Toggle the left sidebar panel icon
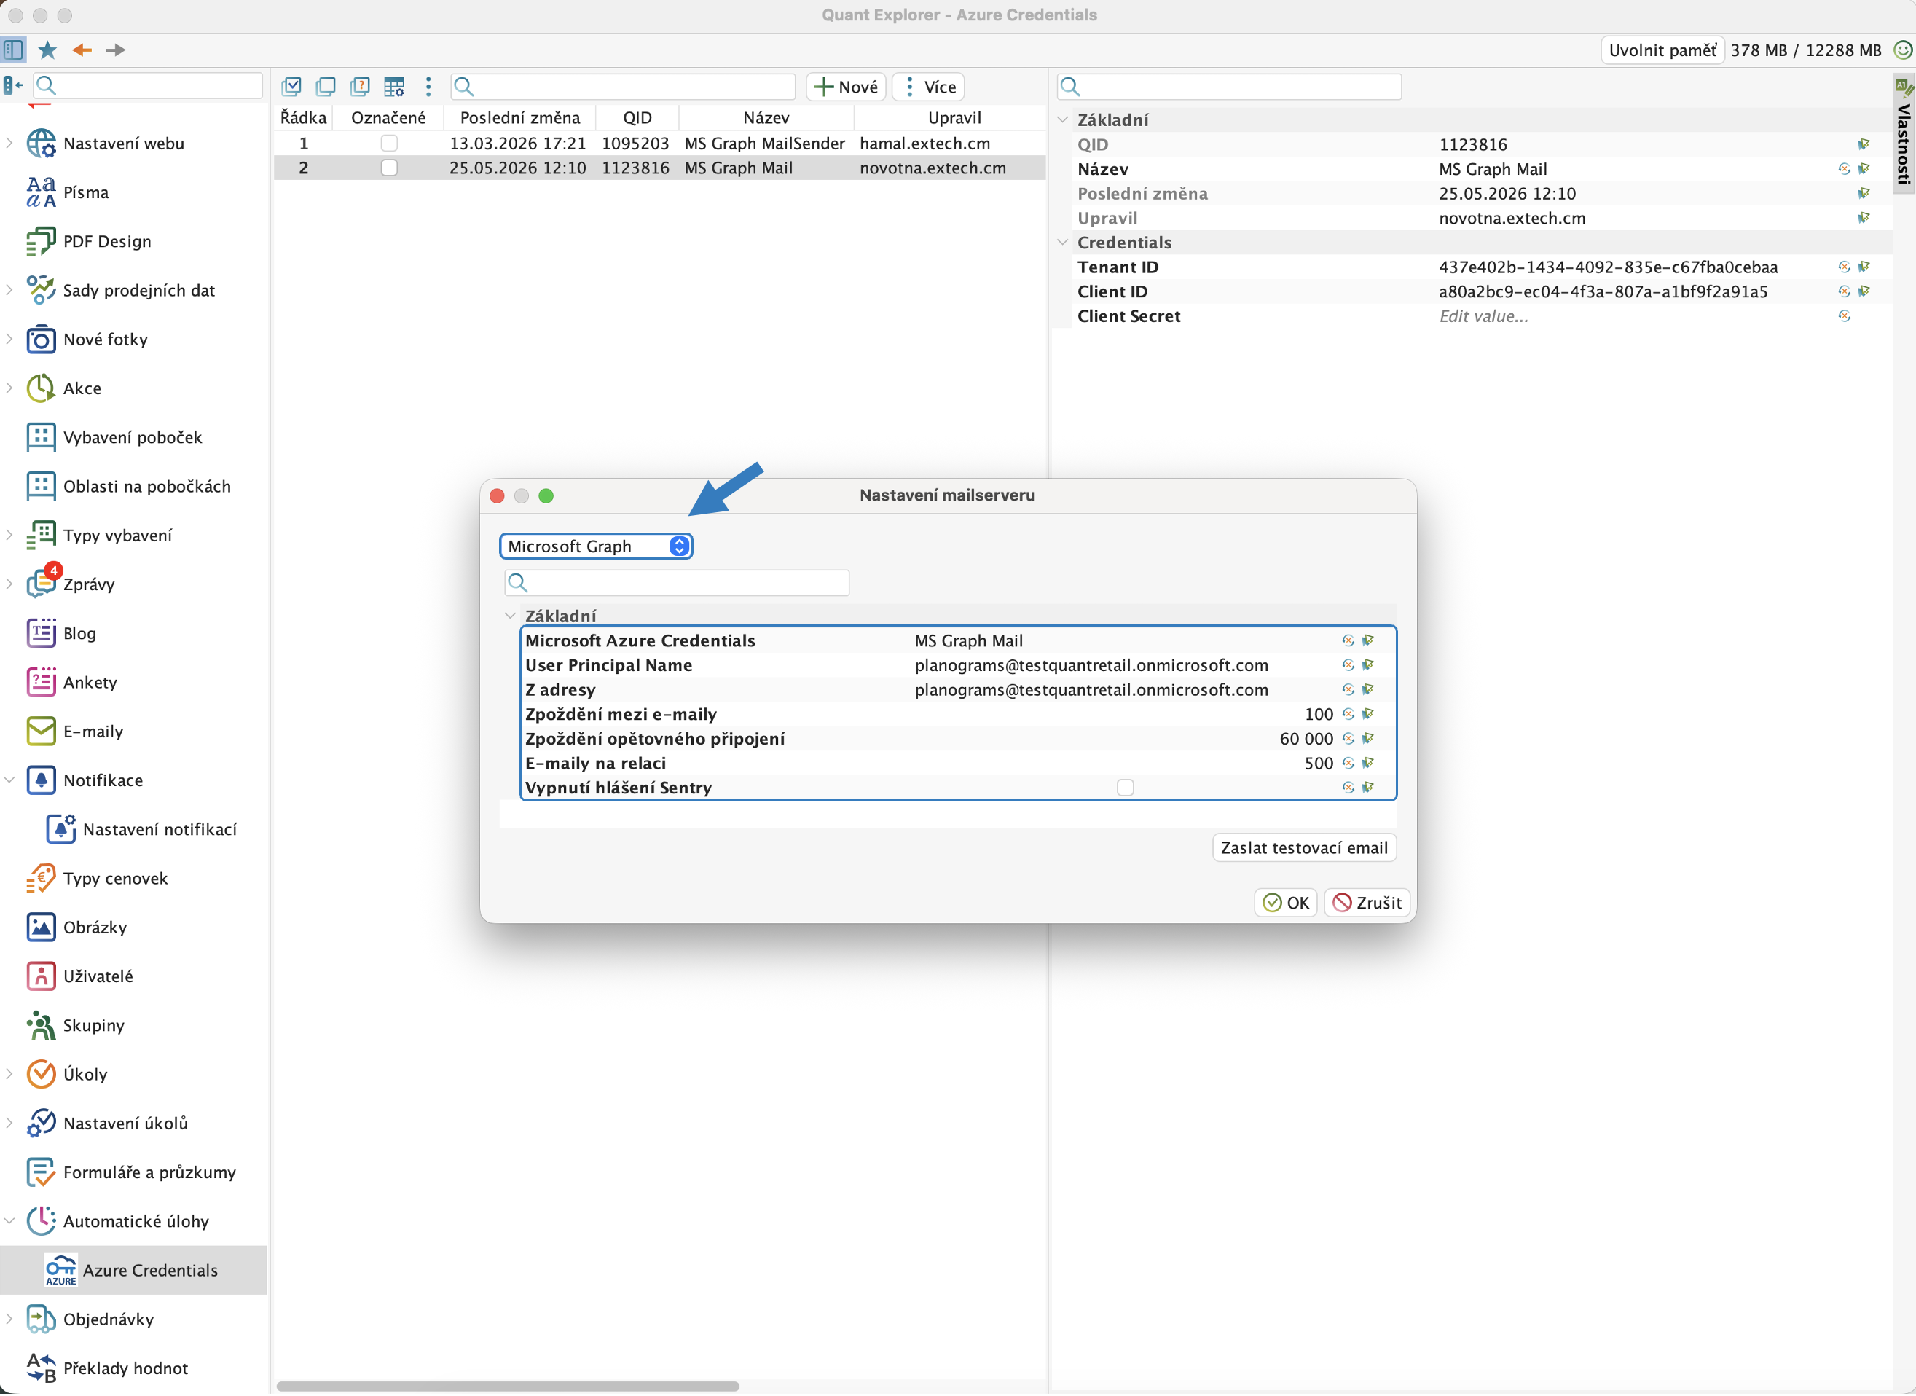 coord(14,50)
